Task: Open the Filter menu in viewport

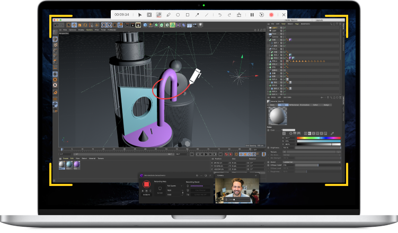Action: pos(96,30)
